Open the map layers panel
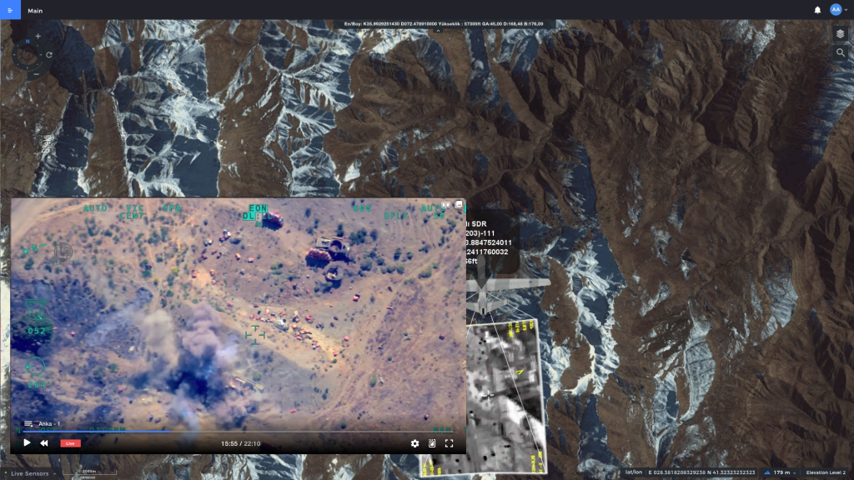 [x=840, y=33]
